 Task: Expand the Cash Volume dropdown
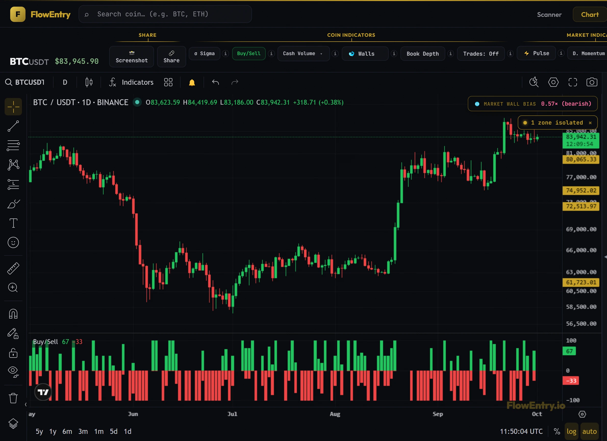(x=303, y=54)
